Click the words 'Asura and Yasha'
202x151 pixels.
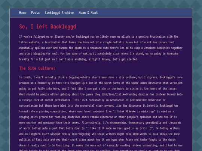coord(136,139)
